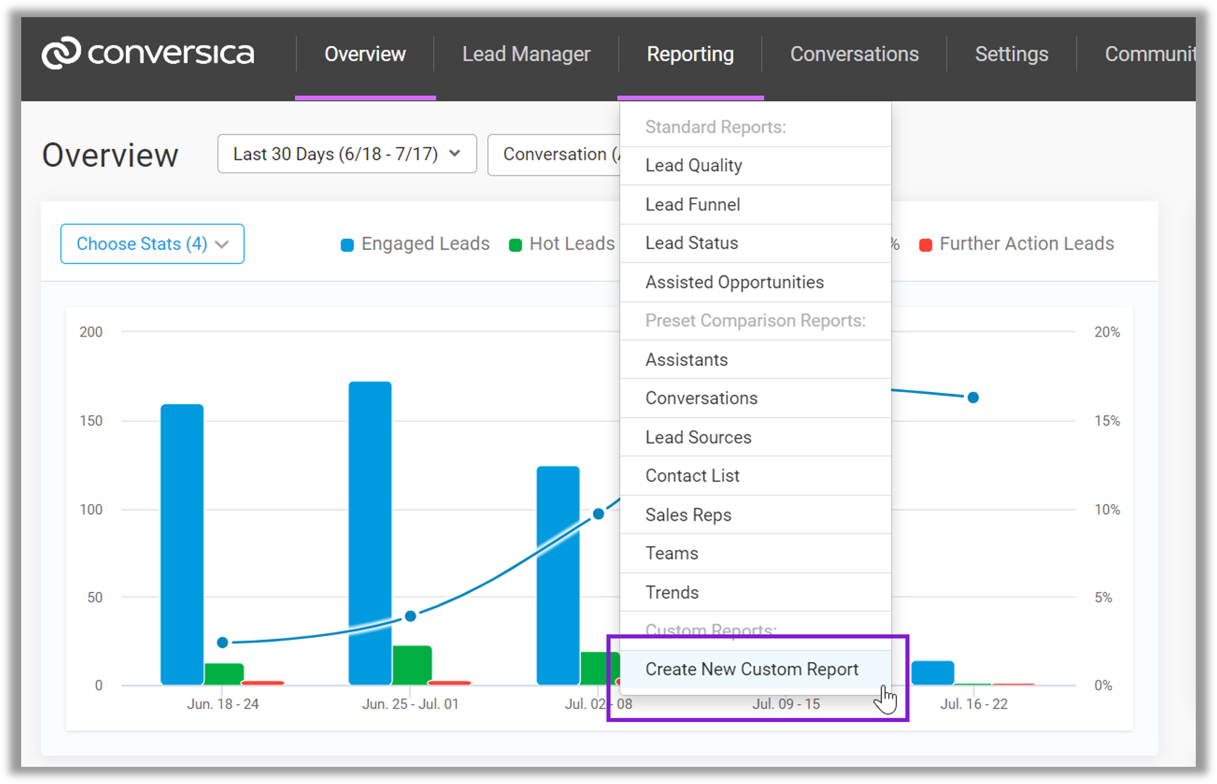Expand the Choose Stats (4) dropdown

[152, 244]
